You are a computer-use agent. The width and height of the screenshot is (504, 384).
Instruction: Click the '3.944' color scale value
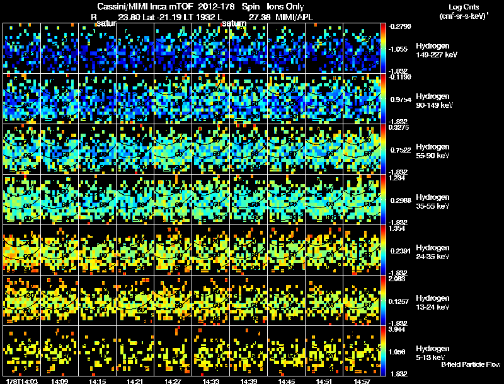(397, 329)
